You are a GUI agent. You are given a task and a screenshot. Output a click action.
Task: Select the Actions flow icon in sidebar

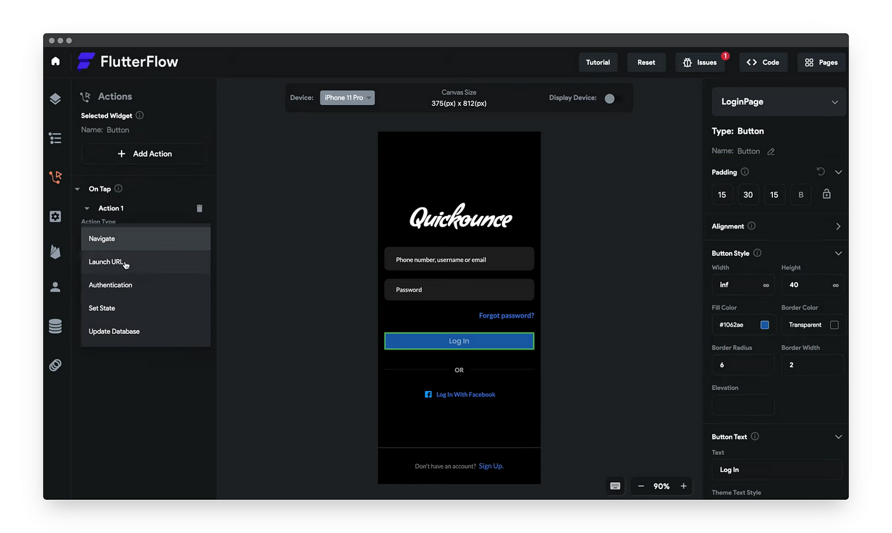point(55,177)
